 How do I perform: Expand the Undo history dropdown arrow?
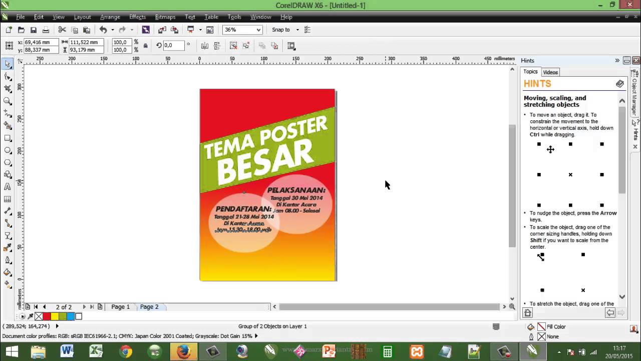coord(112,30)
